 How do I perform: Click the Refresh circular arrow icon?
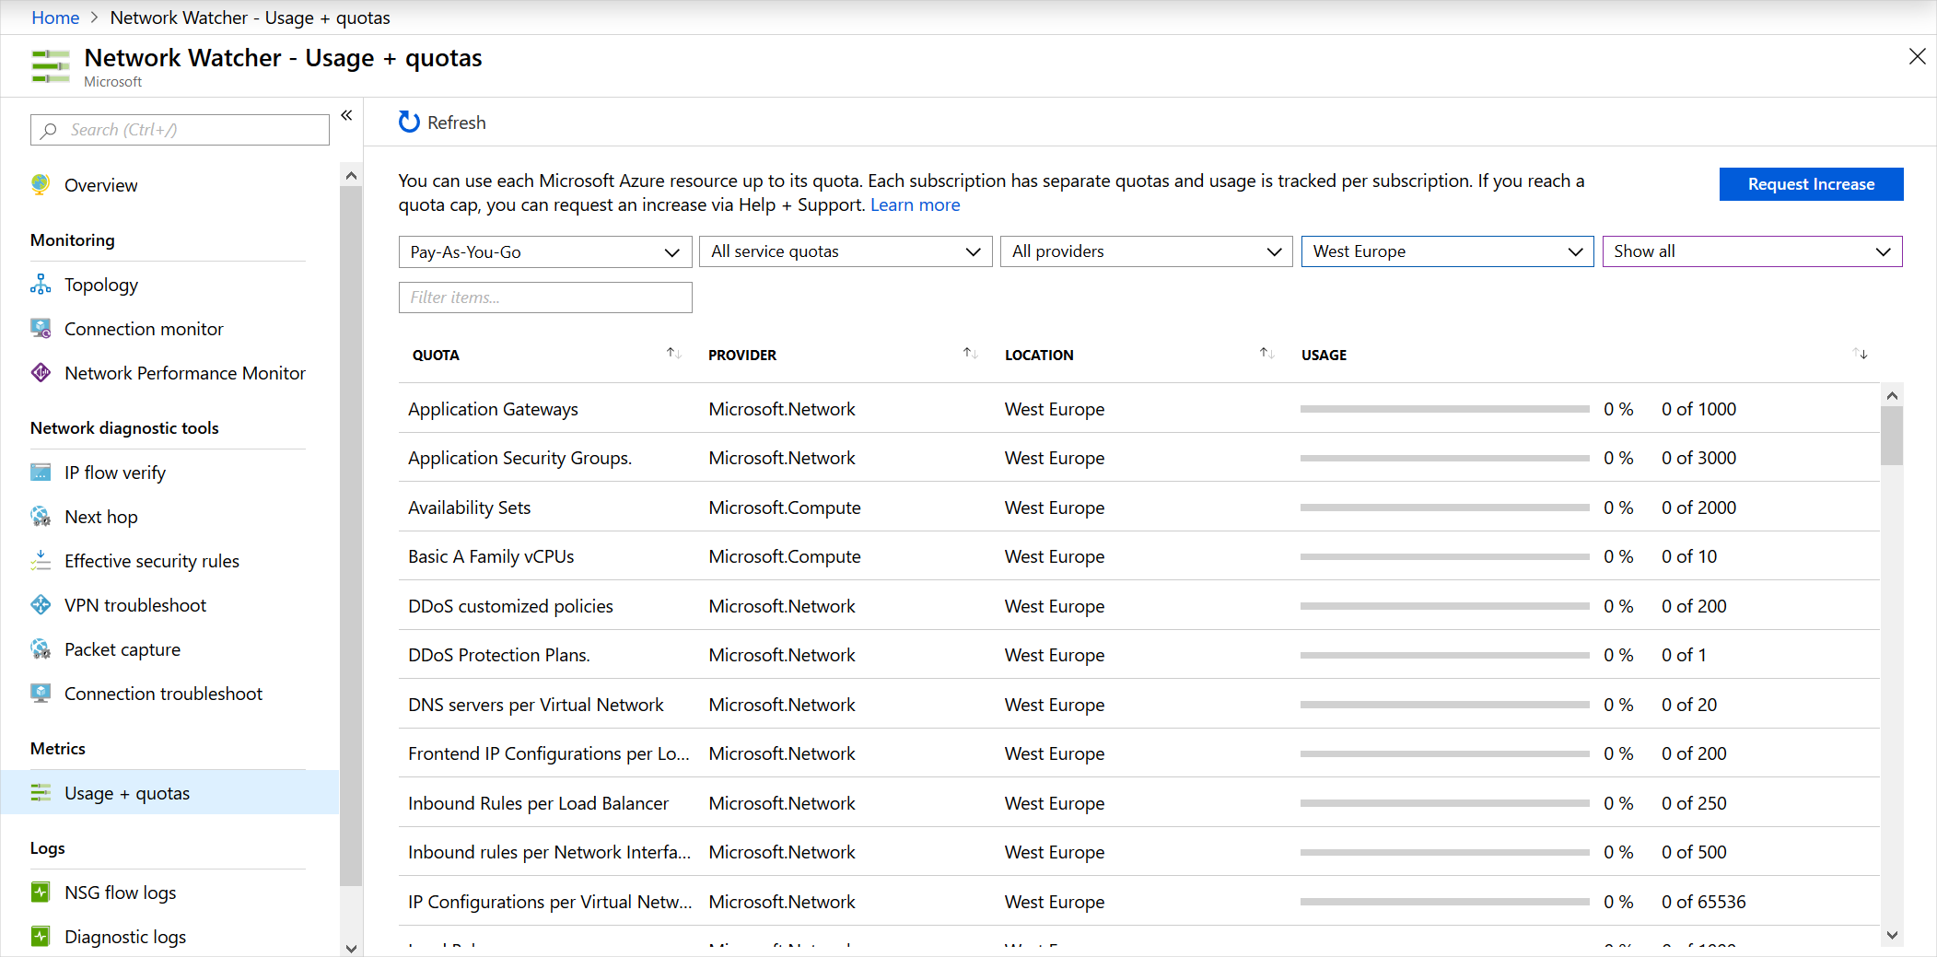[x=409, y=123]
